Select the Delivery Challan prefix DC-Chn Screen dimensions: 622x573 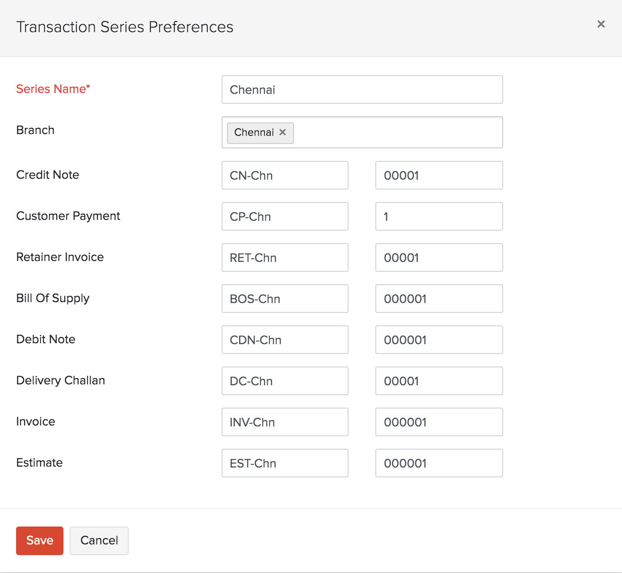click(285, 381)
